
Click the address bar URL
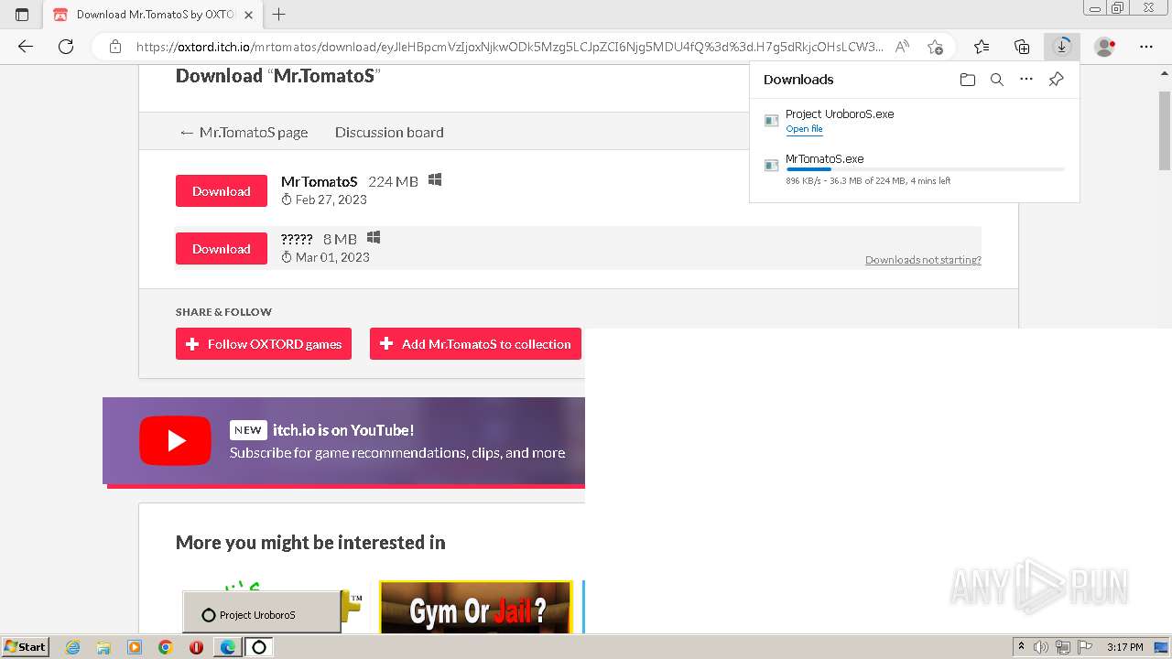tap(509, 47)
